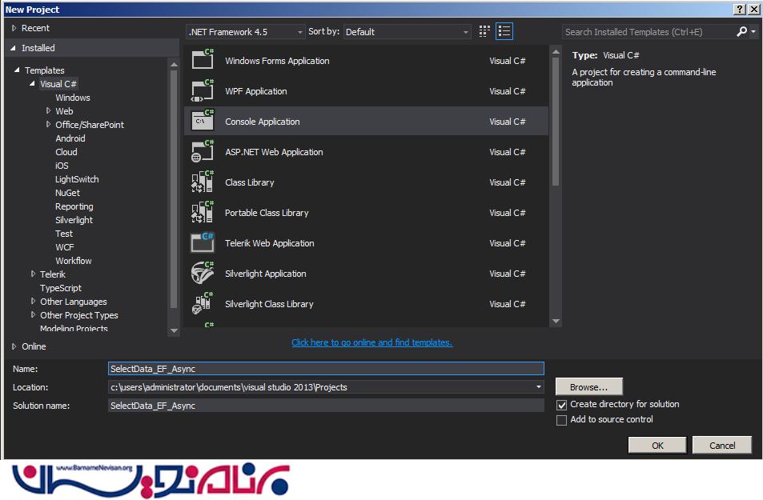Select the WCF category in tree
763x500 pixels.
pos(65,247)
